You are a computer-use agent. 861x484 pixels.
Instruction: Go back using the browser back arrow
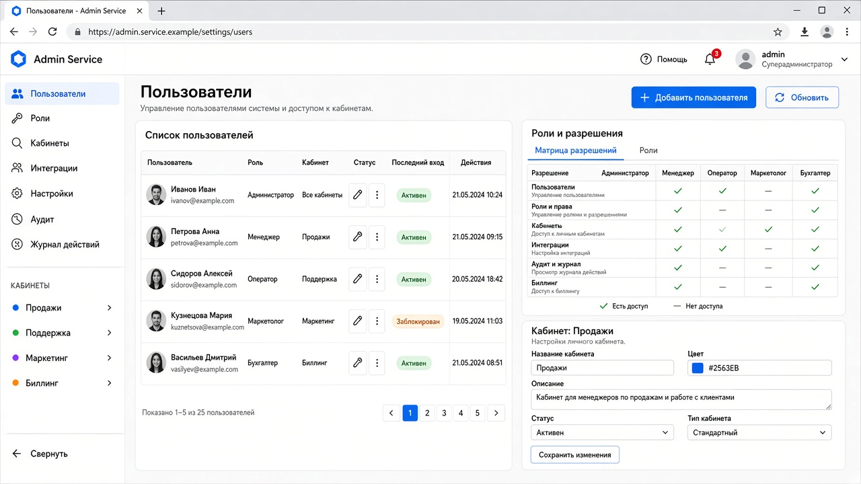pyautogui.click(x=14, y=32)
